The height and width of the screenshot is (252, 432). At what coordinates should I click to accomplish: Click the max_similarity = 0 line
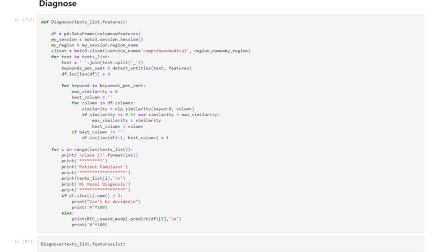[94, 91]
